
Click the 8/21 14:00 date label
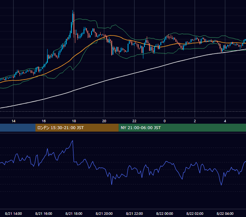pyautogui.click(x=13, y=213)
